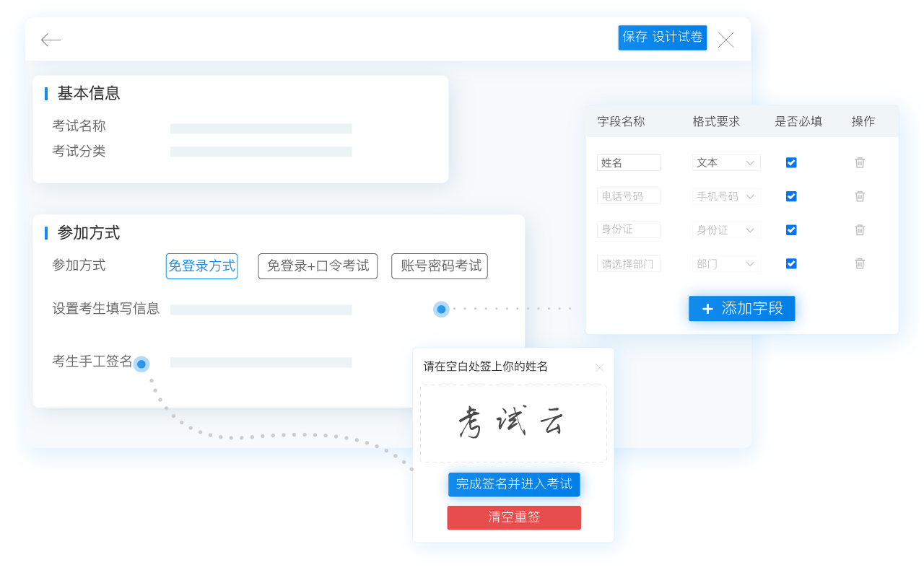Select 免登录+口令考试 participation option
The height and width of the screenshot is (570, 924).
click(x=318, y=266)
